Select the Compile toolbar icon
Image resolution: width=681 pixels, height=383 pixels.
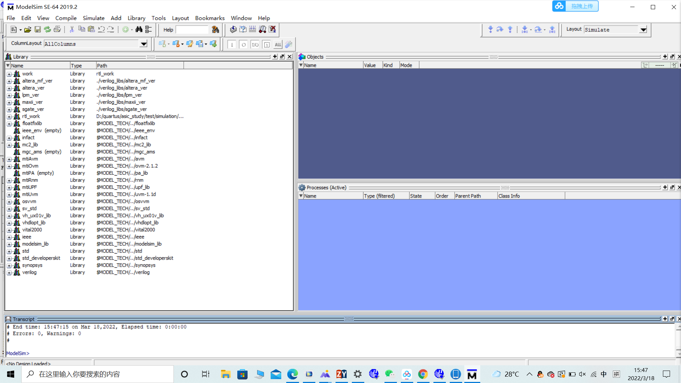(x=233, y=30)
